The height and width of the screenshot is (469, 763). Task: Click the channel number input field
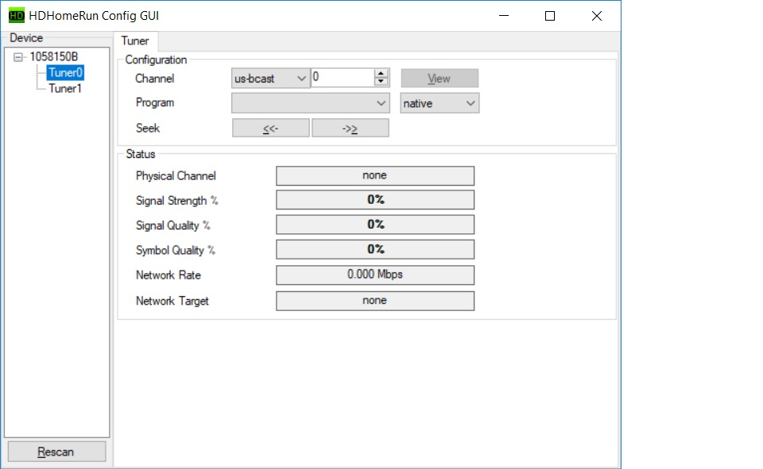pos(343,77)
